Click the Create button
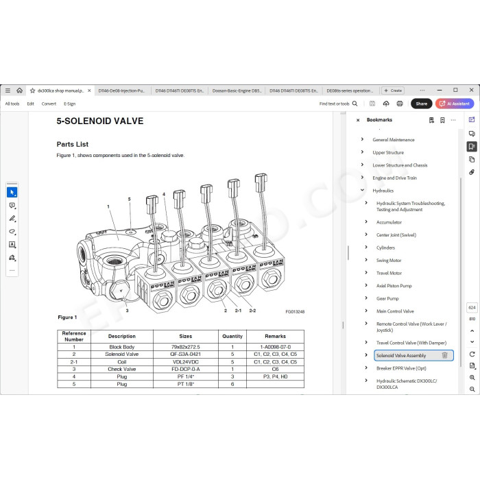 [x=393, y=91]
